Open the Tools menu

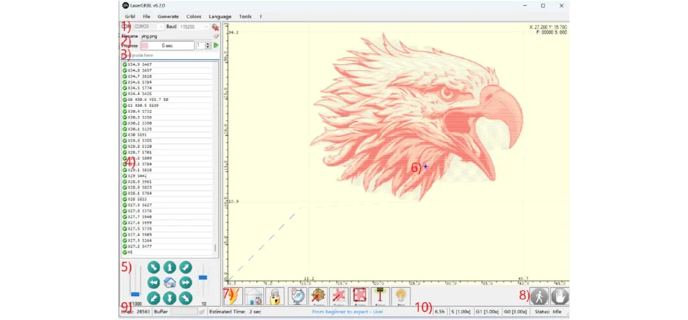[245, 16]
